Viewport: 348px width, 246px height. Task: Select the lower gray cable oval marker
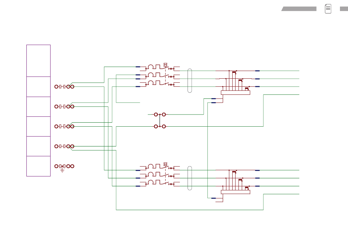point(190,178)
